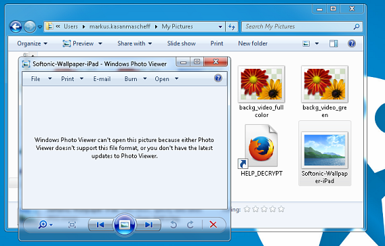Open Photo Viewer Burn menu

click(x=136, y=79)
